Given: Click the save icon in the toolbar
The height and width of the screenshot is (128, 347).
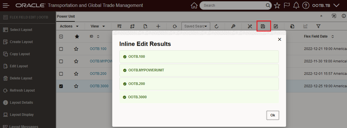Looking at the screenshot, I should click(263, 26).
